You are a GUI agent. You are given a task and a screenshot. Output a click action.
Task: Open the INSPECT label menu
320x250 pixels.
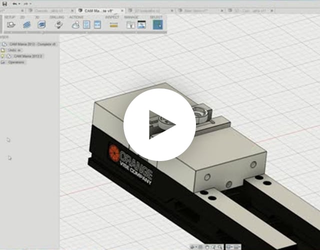pyautogui.click(x=112, y=17)
